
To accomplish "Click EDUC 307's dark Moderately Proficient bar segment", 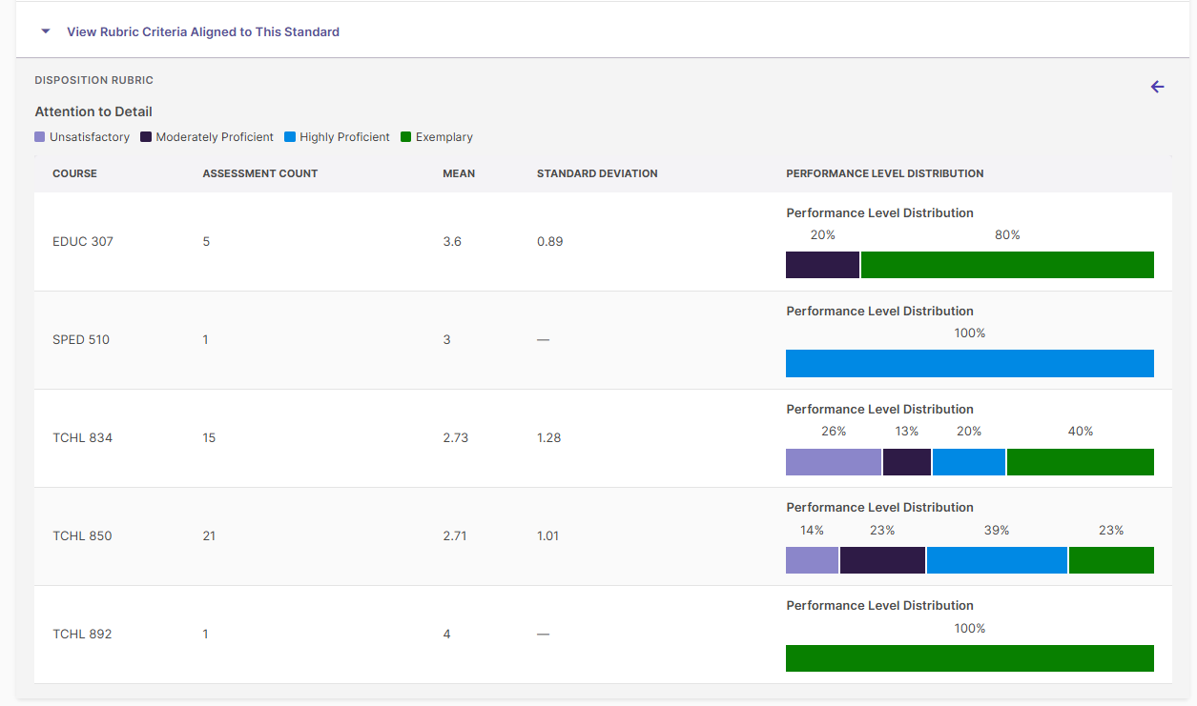I will pyautogui.click(x=823, y=265).
